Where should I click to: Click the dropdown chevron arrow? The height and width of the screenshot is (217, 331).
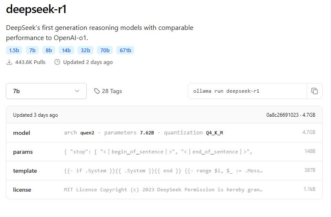[77, 91]
